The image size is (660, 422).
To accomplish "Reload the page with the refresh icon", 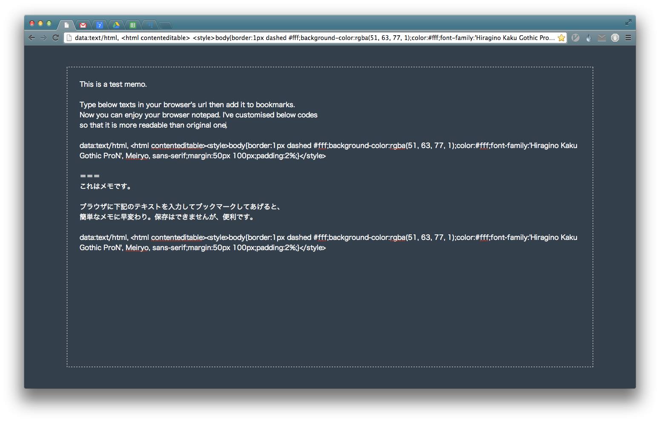I will (55, 38).
